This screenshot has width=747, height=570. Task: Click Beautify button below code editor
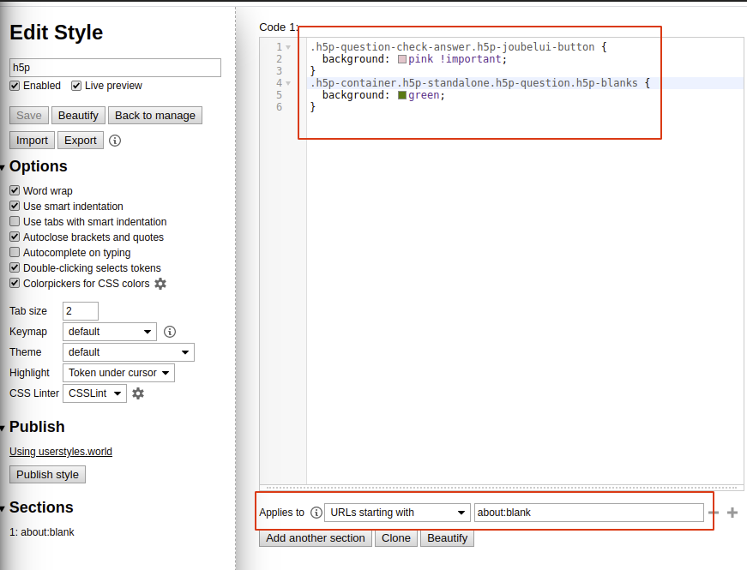(448, 538)
